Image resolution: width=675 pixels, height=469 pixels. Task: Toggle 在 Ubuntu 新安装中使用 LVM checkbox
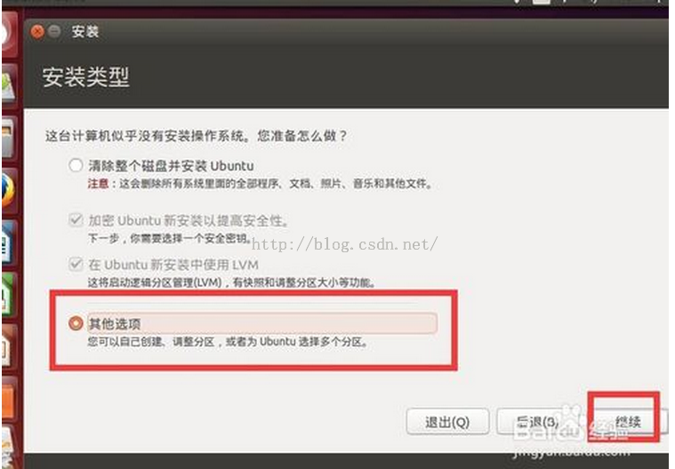(76, 264)
